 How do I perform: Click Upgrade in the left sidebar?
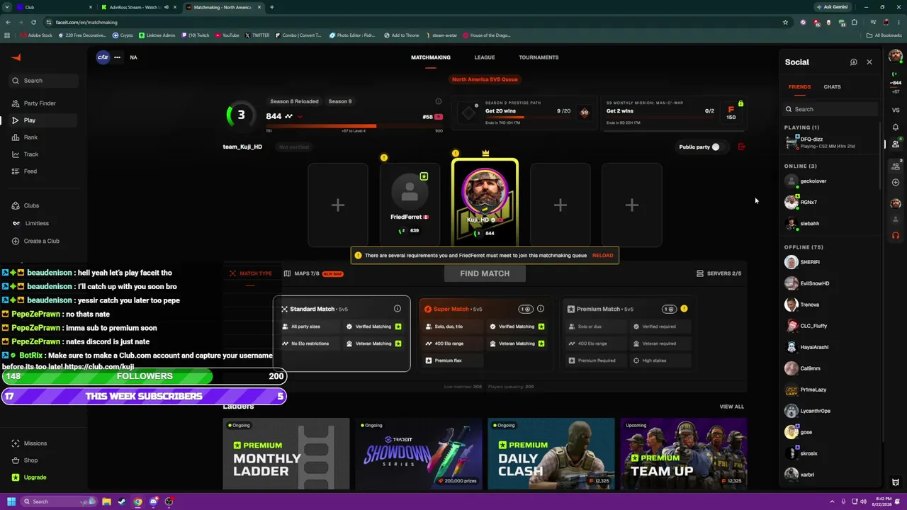tap(29, 477)
